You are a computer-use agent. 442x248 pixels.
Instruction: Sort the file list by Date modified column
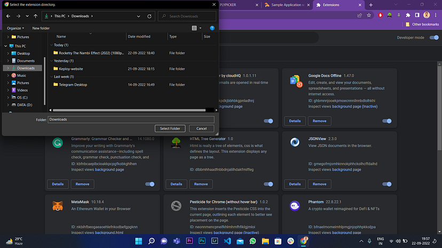point(139,37)
